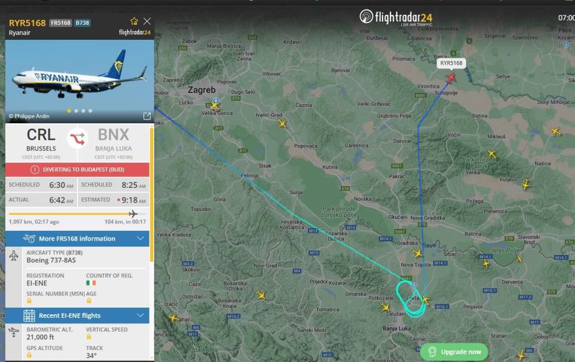This screenshot has height=362, width=575.
Task: Select the last photo carousel dot
Action: click(x=90, y=111)
